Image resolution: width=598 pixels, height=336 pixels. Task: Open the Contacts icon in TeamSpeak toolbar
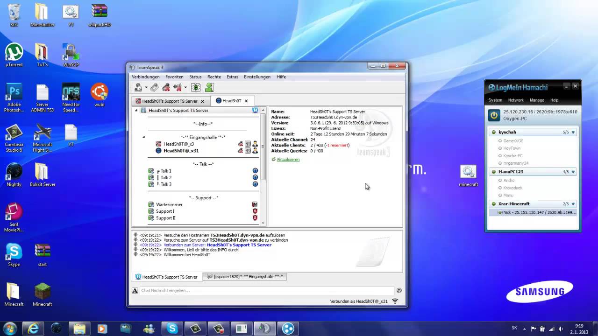coord(209,87)
